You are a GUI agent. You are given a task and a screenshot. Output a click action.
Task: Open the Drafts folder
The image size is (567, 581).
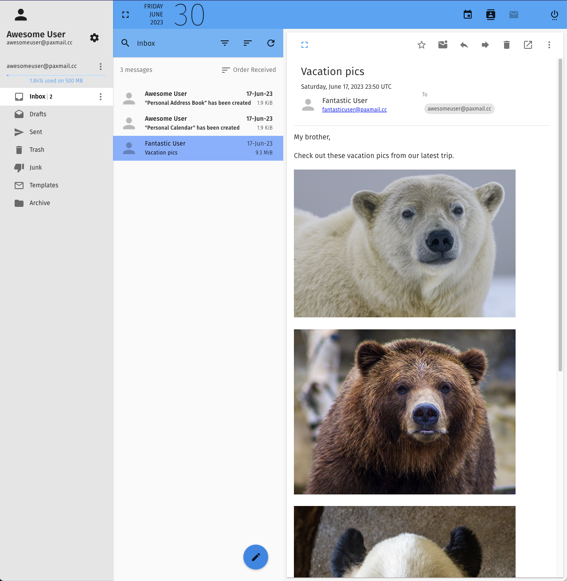(38, 114)
